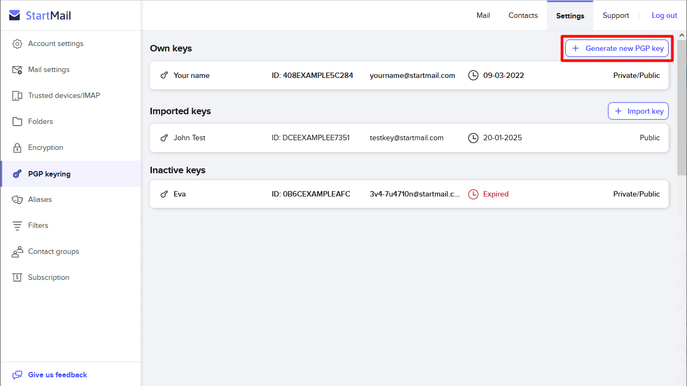Click the Subscription receipt icon
The image size is (687, 386).
point(17,278)
